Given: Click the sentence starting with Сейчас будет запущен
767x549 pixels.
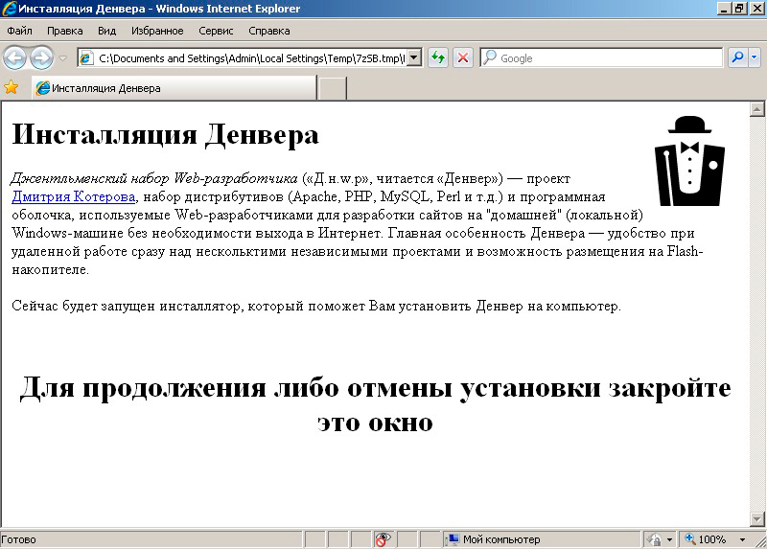Looking at the screenshot, I should 316,306.
